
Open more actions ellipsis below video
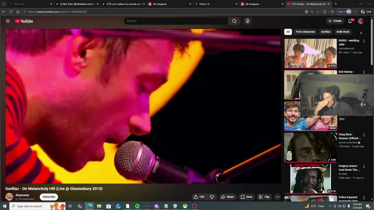(x=278, y=197)
